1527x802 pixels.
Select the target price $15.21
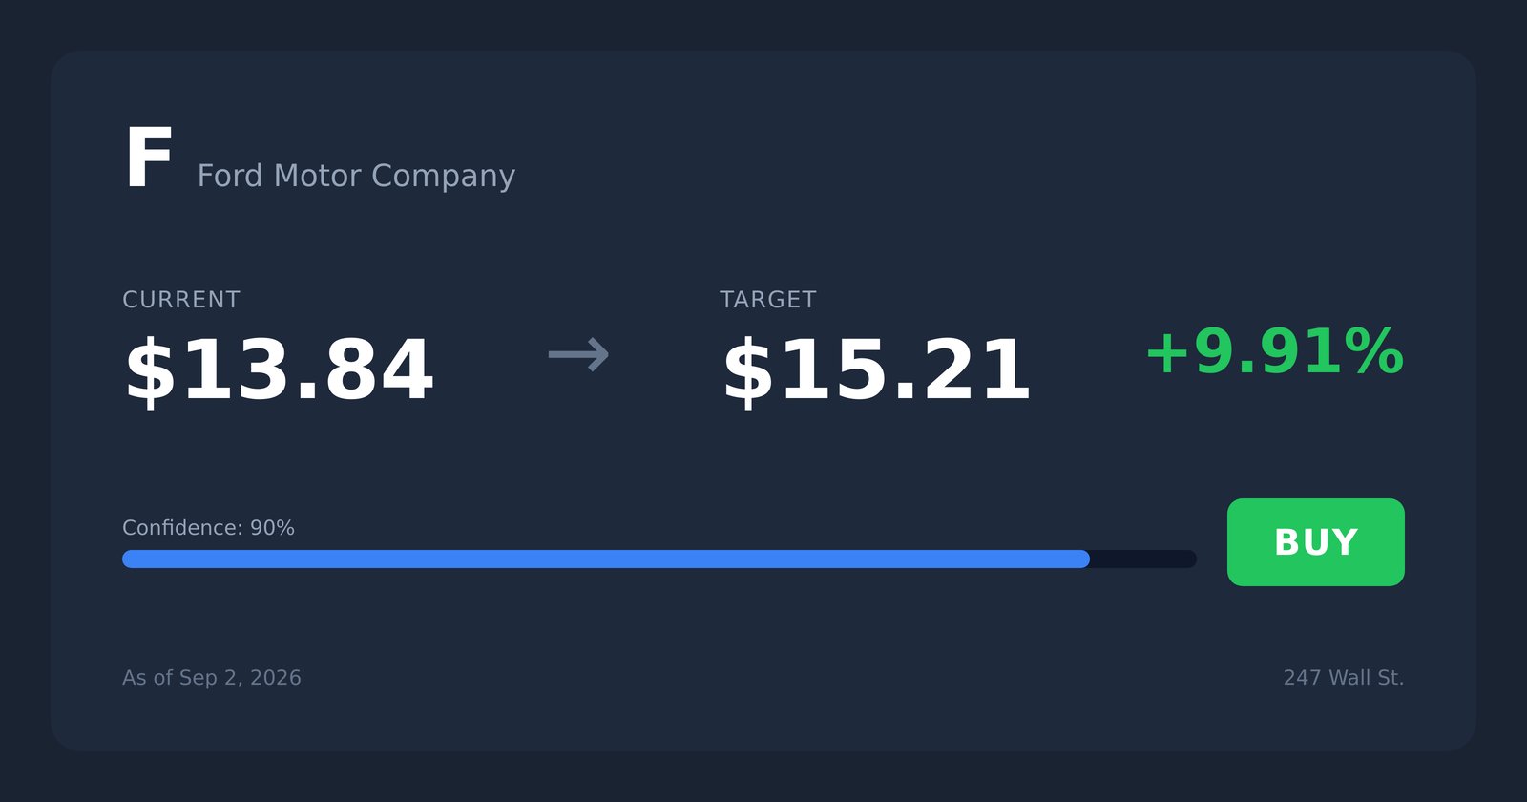coord(876,370)
